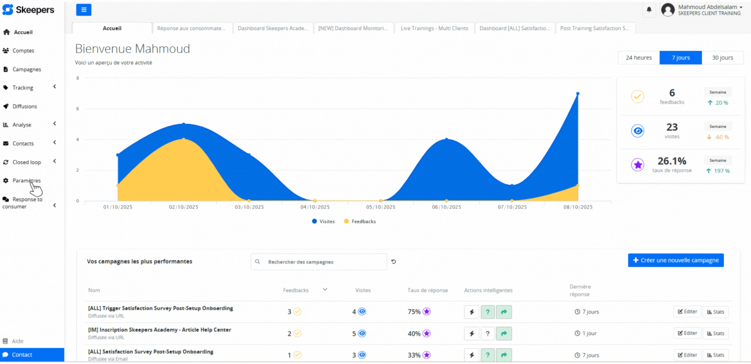751x364 pixels.
Task: Reset the campaign search with refresh icon
Action: [394, 262]
